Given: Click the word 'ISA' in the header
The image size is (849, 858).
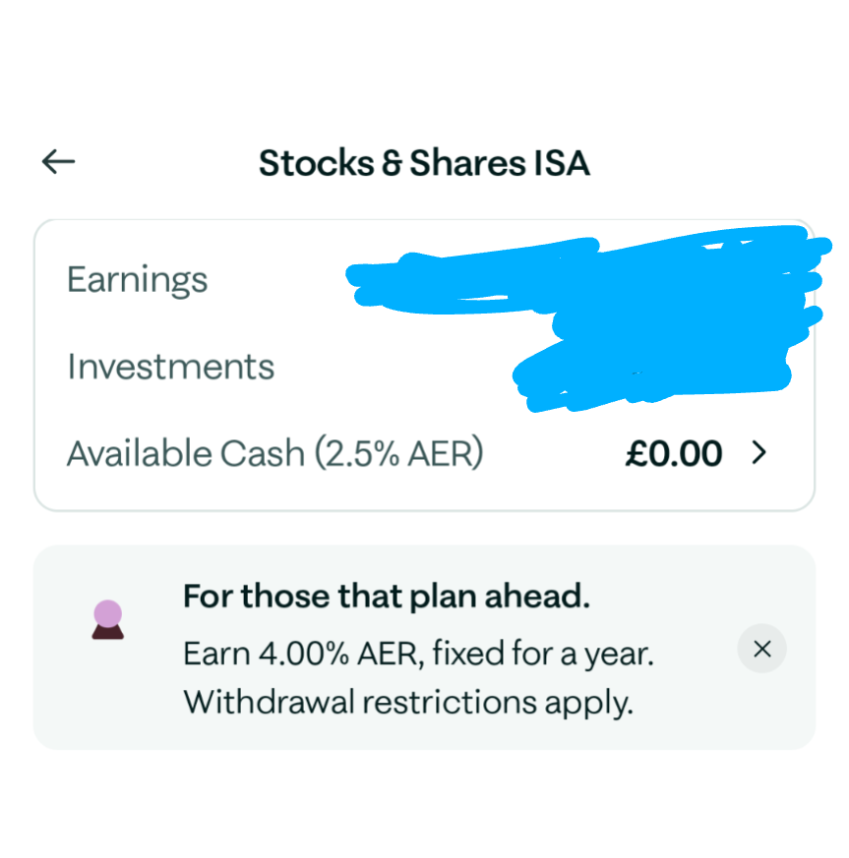Looking at the screenshot, I should (x=562, y=163).
